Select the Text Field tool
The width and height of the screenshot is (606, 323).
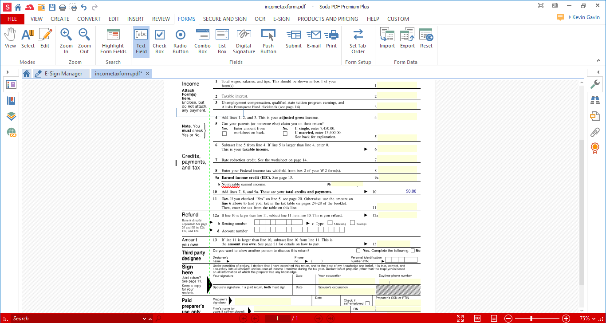point(141,42)
